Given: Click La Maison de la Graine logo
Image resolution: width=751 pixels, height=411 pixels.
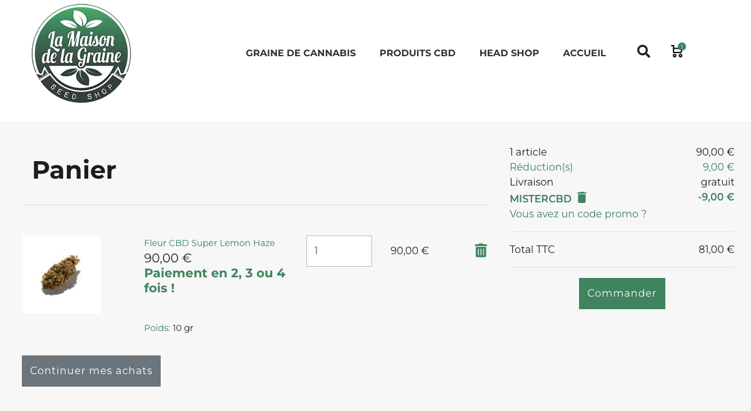Looking at the screenshot, I should (81, 54).
